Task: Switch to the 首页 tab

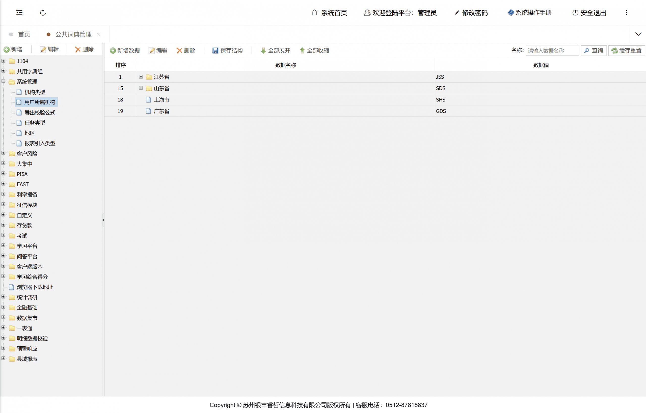Action: [24, 34]
